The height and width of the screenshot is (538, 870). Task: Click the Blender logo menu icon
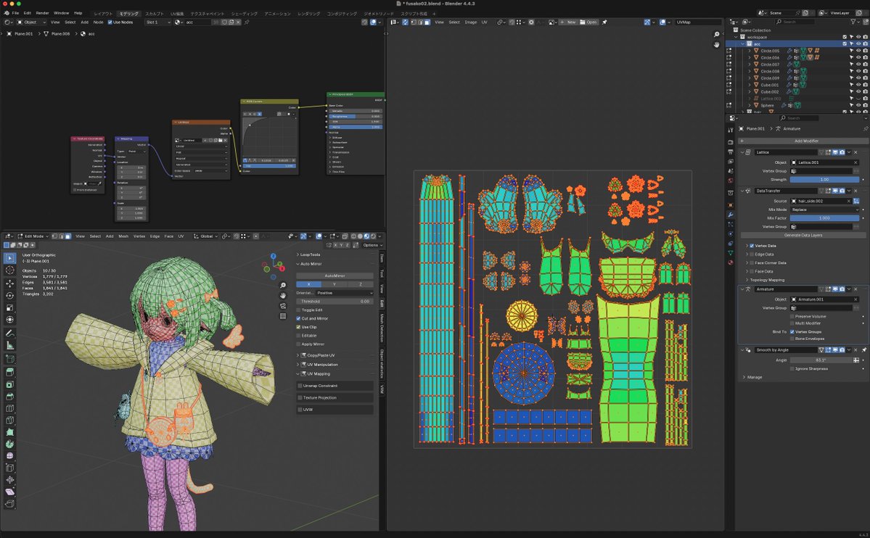(x=6, y=13)
